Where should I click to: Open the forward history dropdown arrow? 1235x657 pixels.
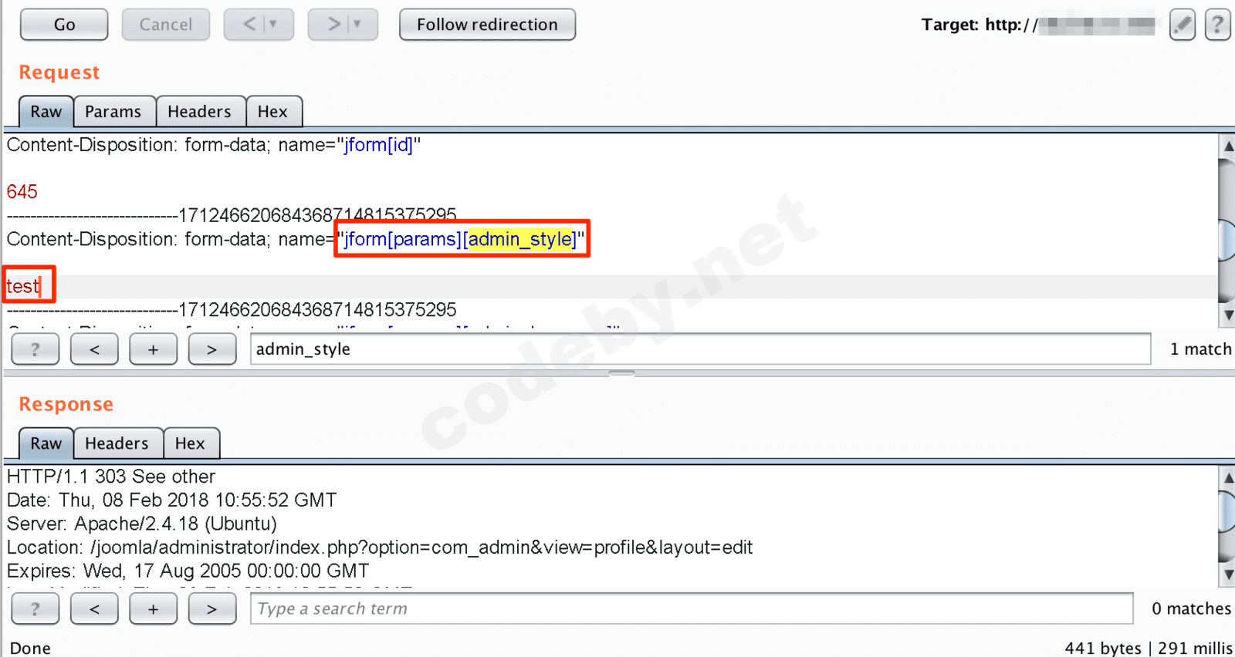pyautogui.click(x=357, y=25)
